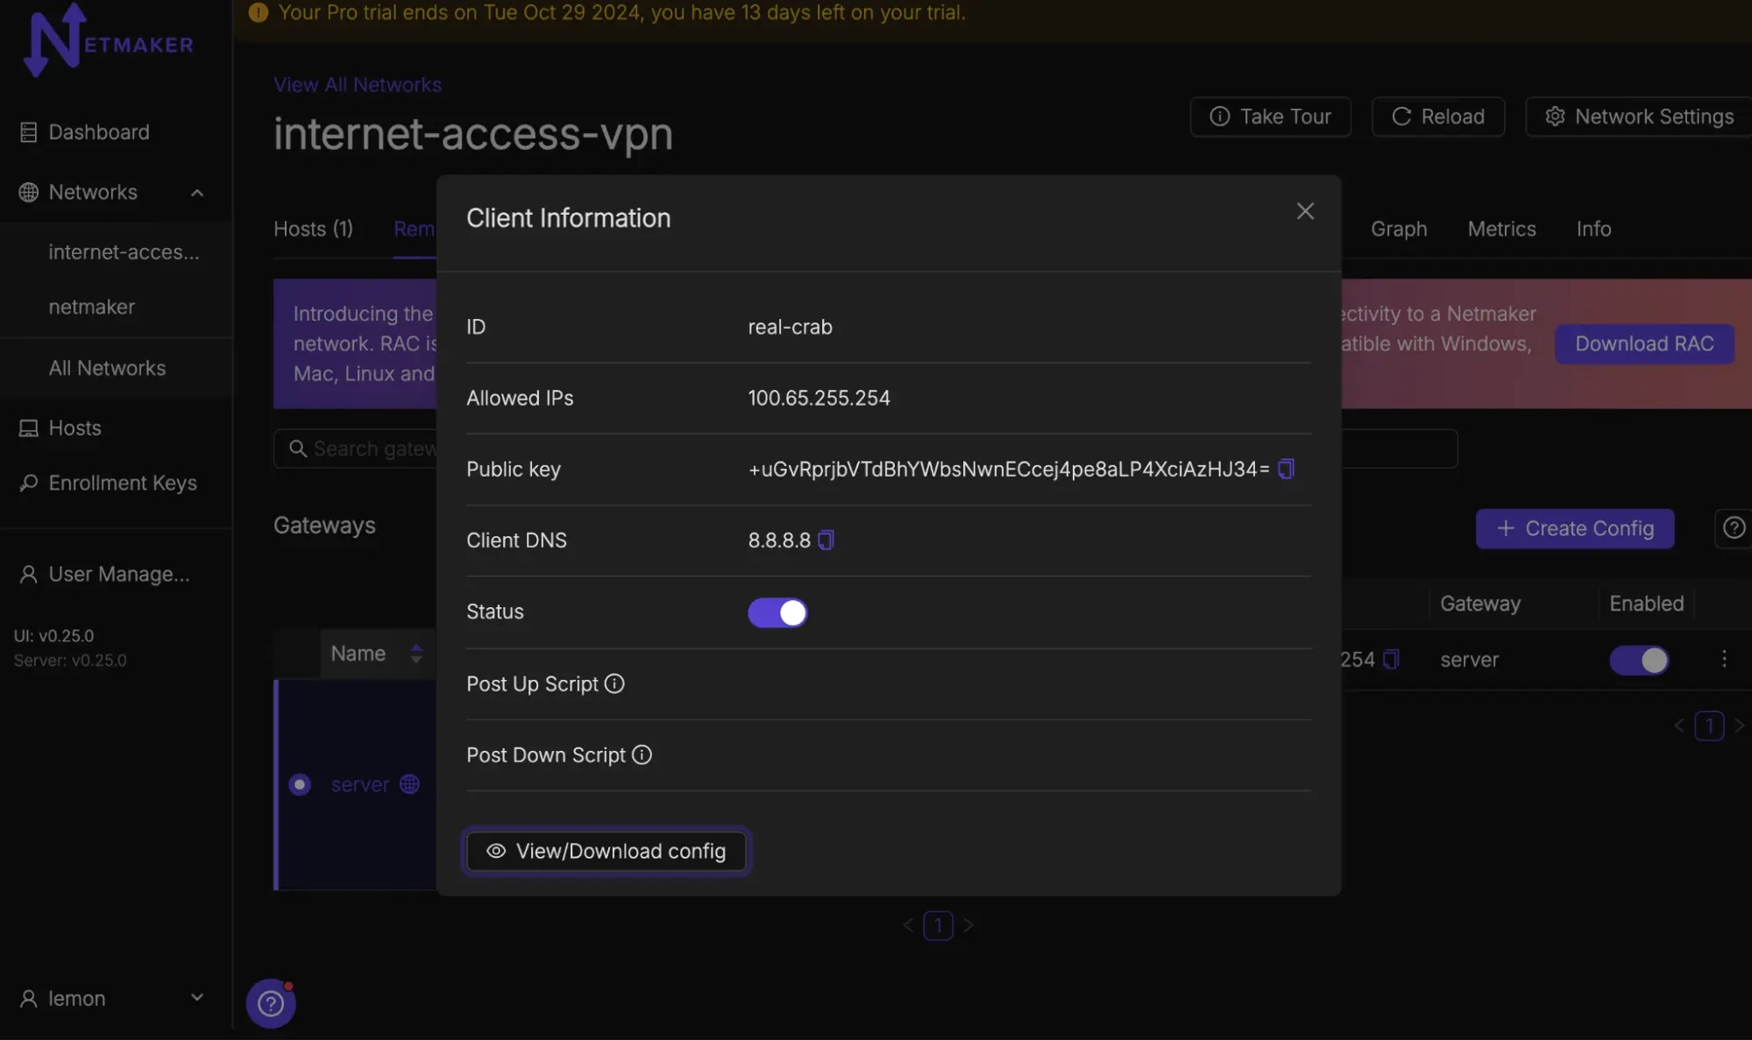Copy the Client DNS value
Screen dimensions: 1752x1040
coord(826,540)
